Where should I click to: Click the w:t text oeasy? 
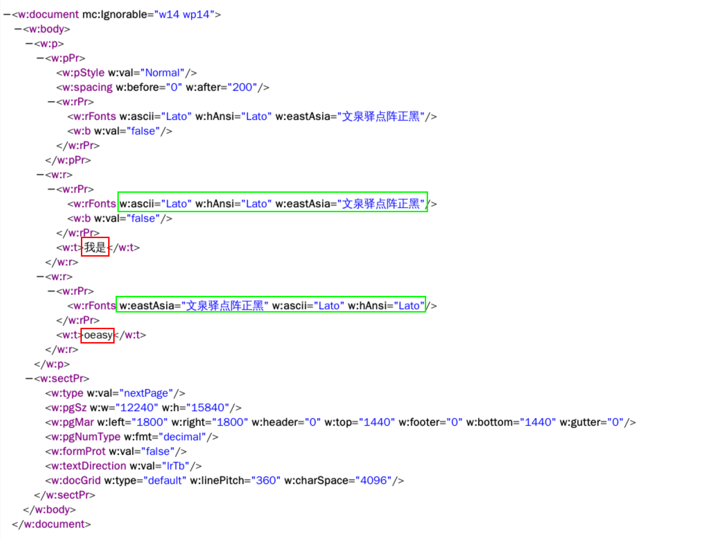point(98,335)
